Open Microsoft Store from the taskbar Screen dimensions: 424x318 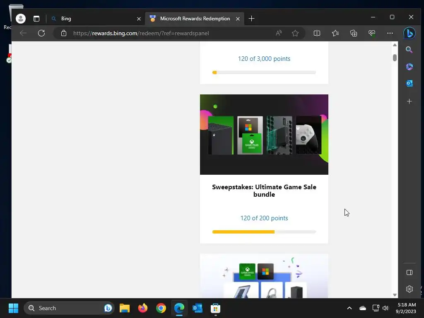(x=215, y=308)
